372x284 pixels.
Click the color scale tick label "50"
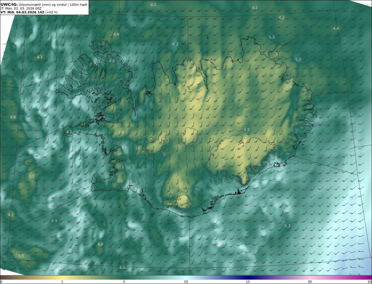click(369, 282)
